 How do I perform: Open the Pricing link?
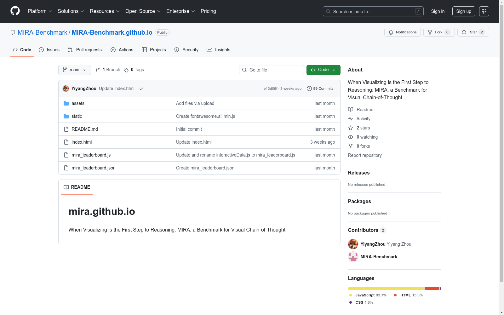point(208,11)
